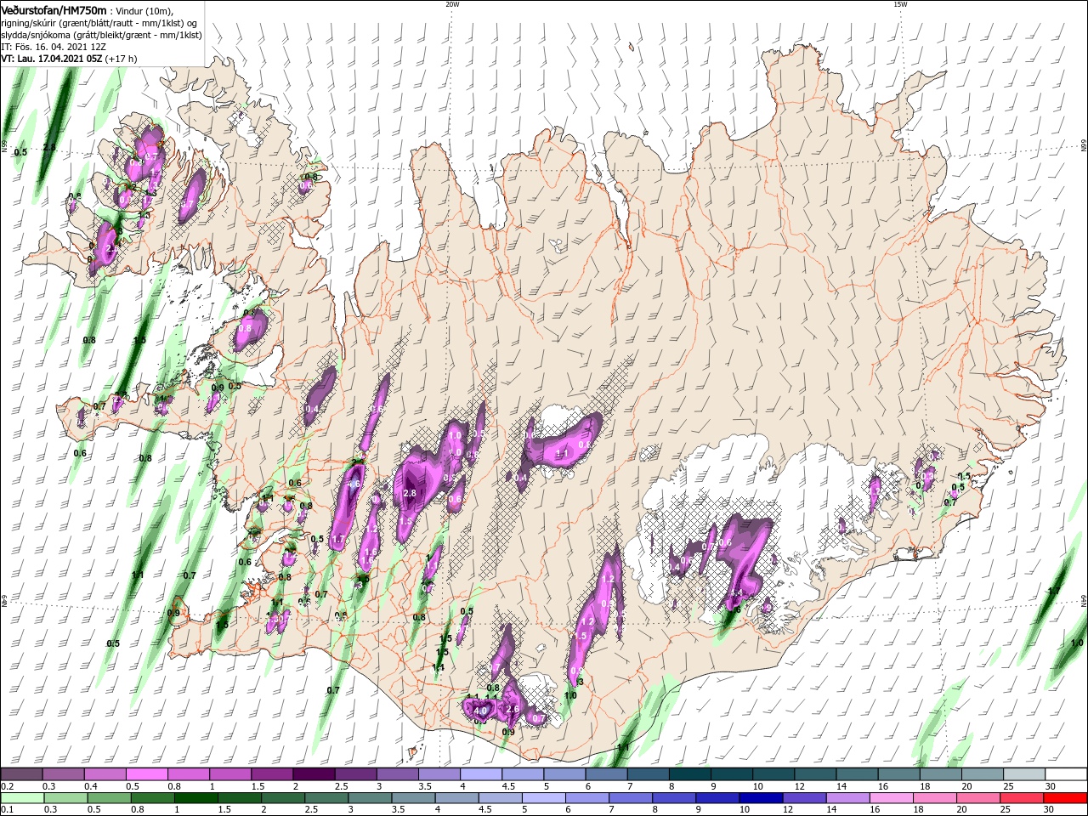Click the 'VT: Lau. 17.04.2021 05Z (+17 h)' line
Screen dimensions: 1088x816
70,59
